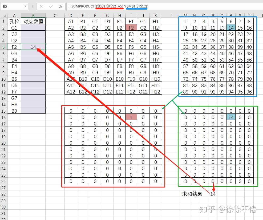The height and width of the screenshot is (220, 263).
Task: Select column L header
Action: pos(171,16)
